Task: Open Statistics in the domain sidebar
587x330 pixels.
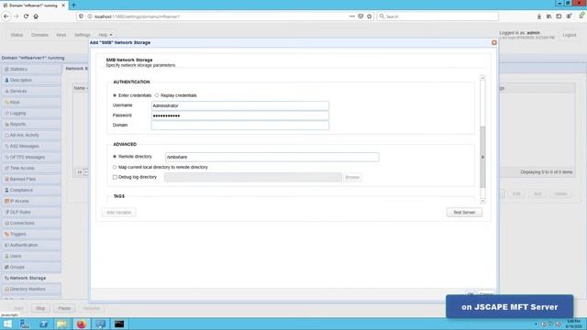Action: point(30,70)
